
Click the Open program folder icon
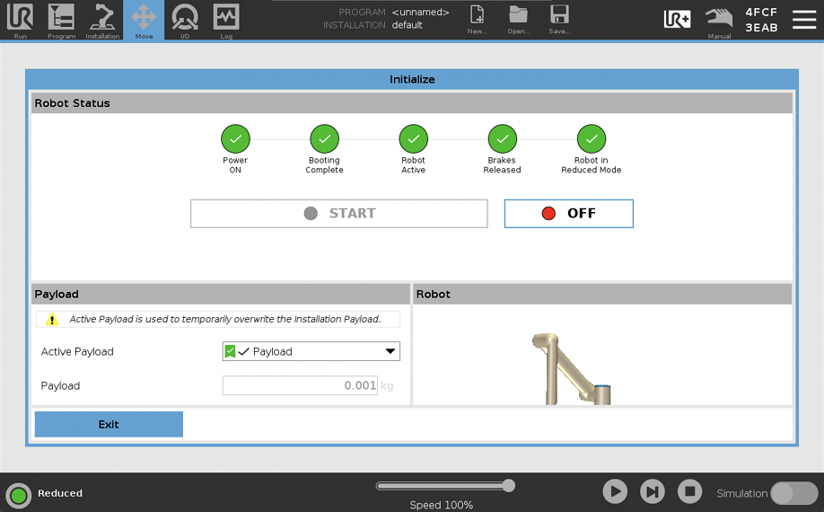pyautogui.click(x=518, y=18)
